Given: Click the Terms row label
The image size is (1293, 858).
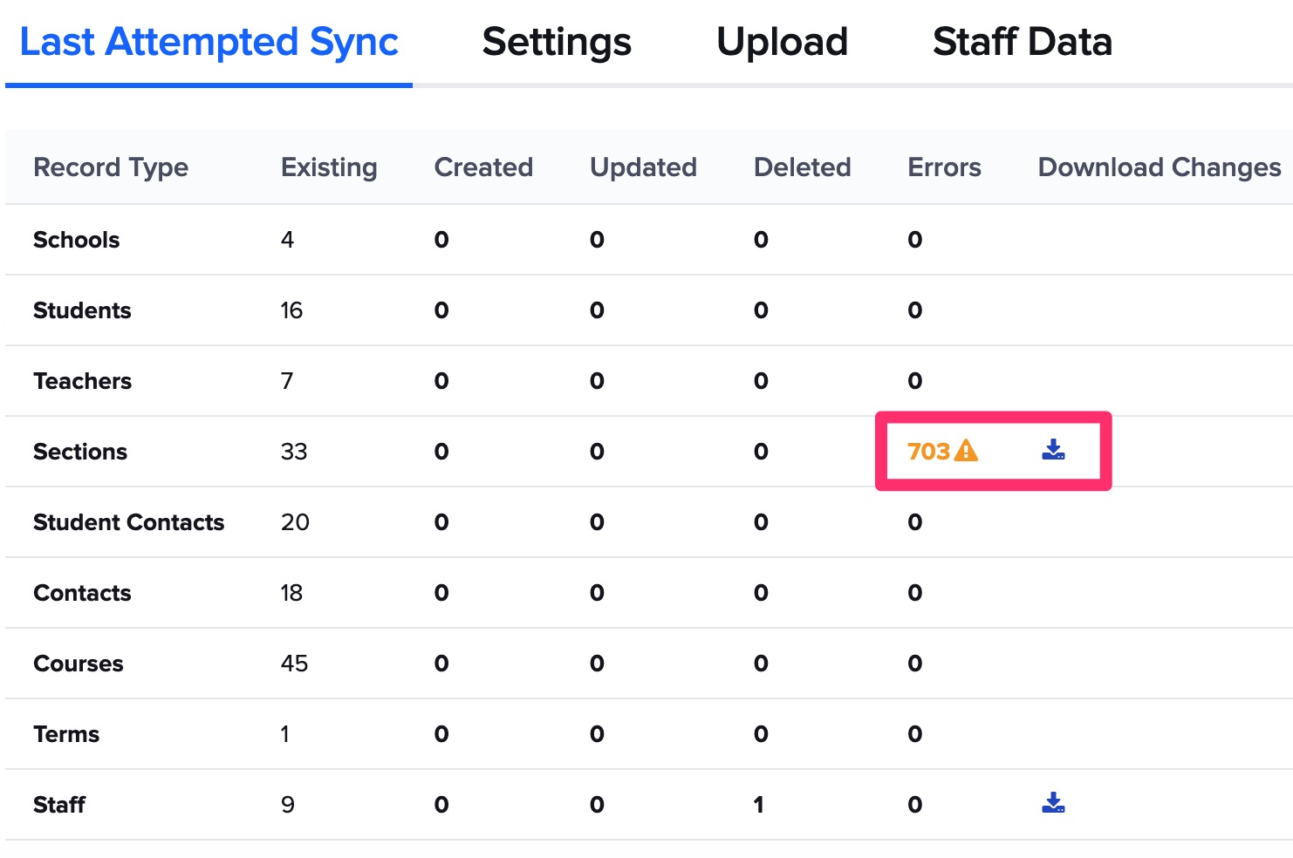Looking at the screenshot, I should (65, 734).
